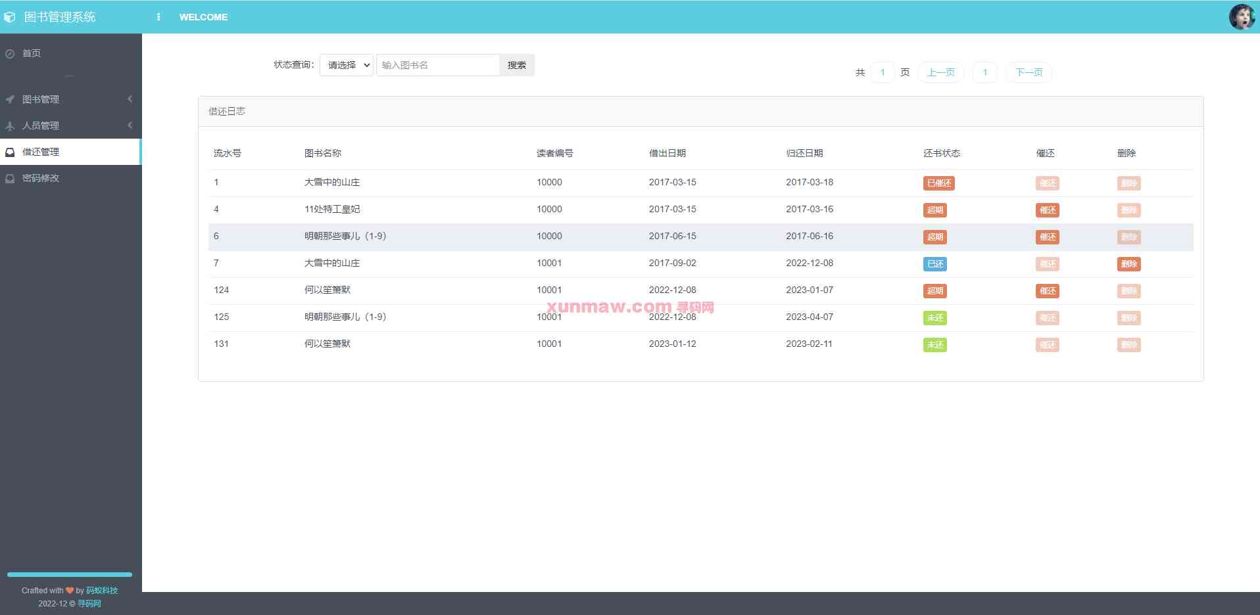Click 催还 button for row 6
This screenshot has width=1260, height=615.
[1048, 237]
